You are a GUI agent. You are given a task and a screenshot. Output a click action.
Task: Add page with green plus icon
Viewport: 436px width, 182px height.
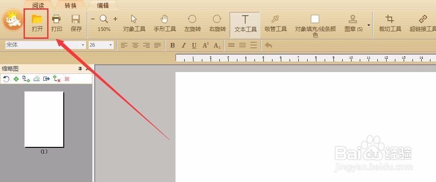tap(16, 79)
